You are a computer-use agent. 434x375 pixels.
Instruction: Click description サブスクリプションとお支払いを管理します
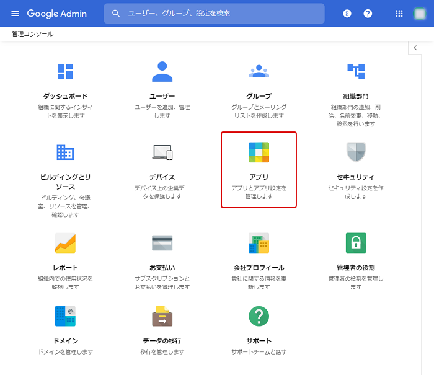point(162,283)
